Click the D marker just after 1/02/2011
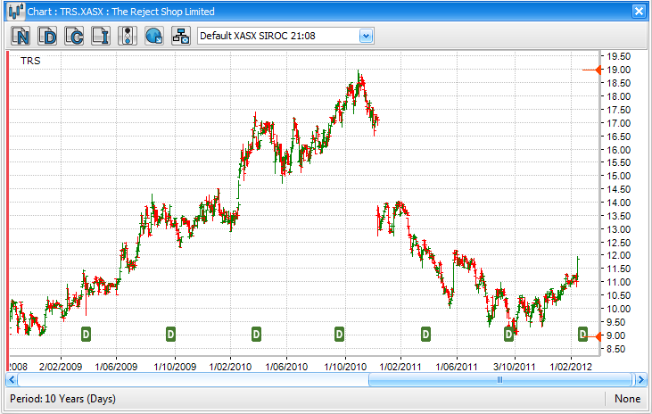Viewport: 652px width, 414px height. [425, 334]
